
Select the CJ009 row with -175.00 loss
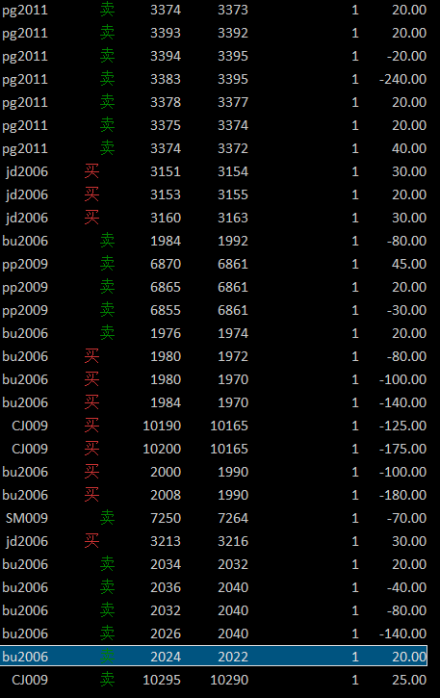pos(214,449)
